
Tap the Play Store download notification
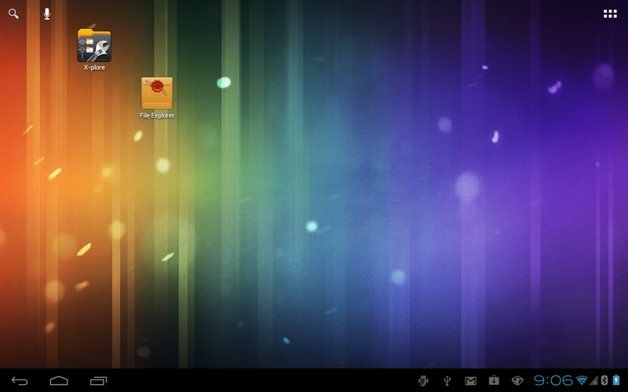(494, 381)
